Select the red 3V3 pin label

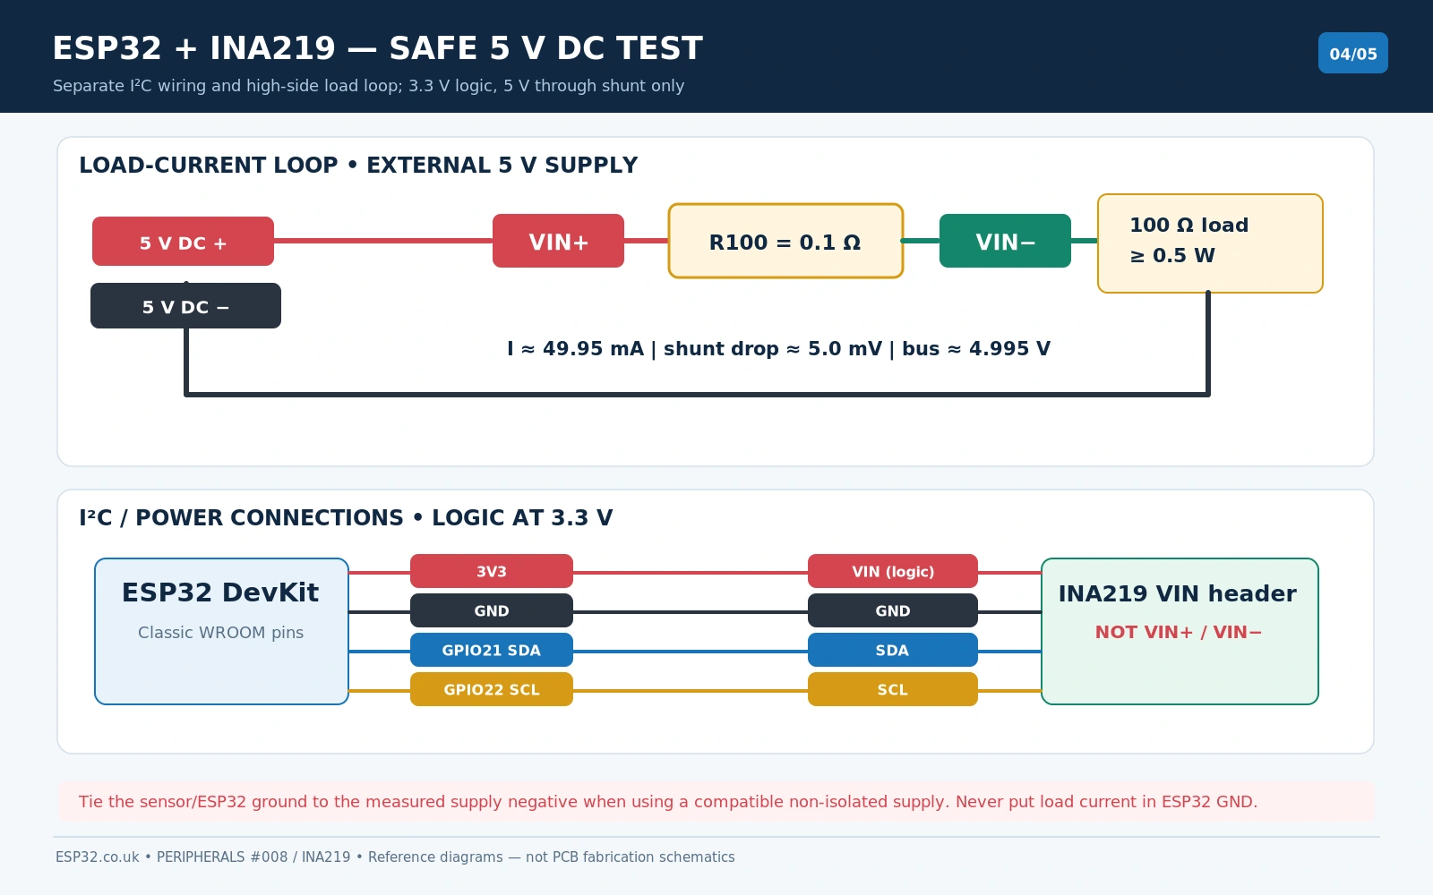click(x=492, y=571)
